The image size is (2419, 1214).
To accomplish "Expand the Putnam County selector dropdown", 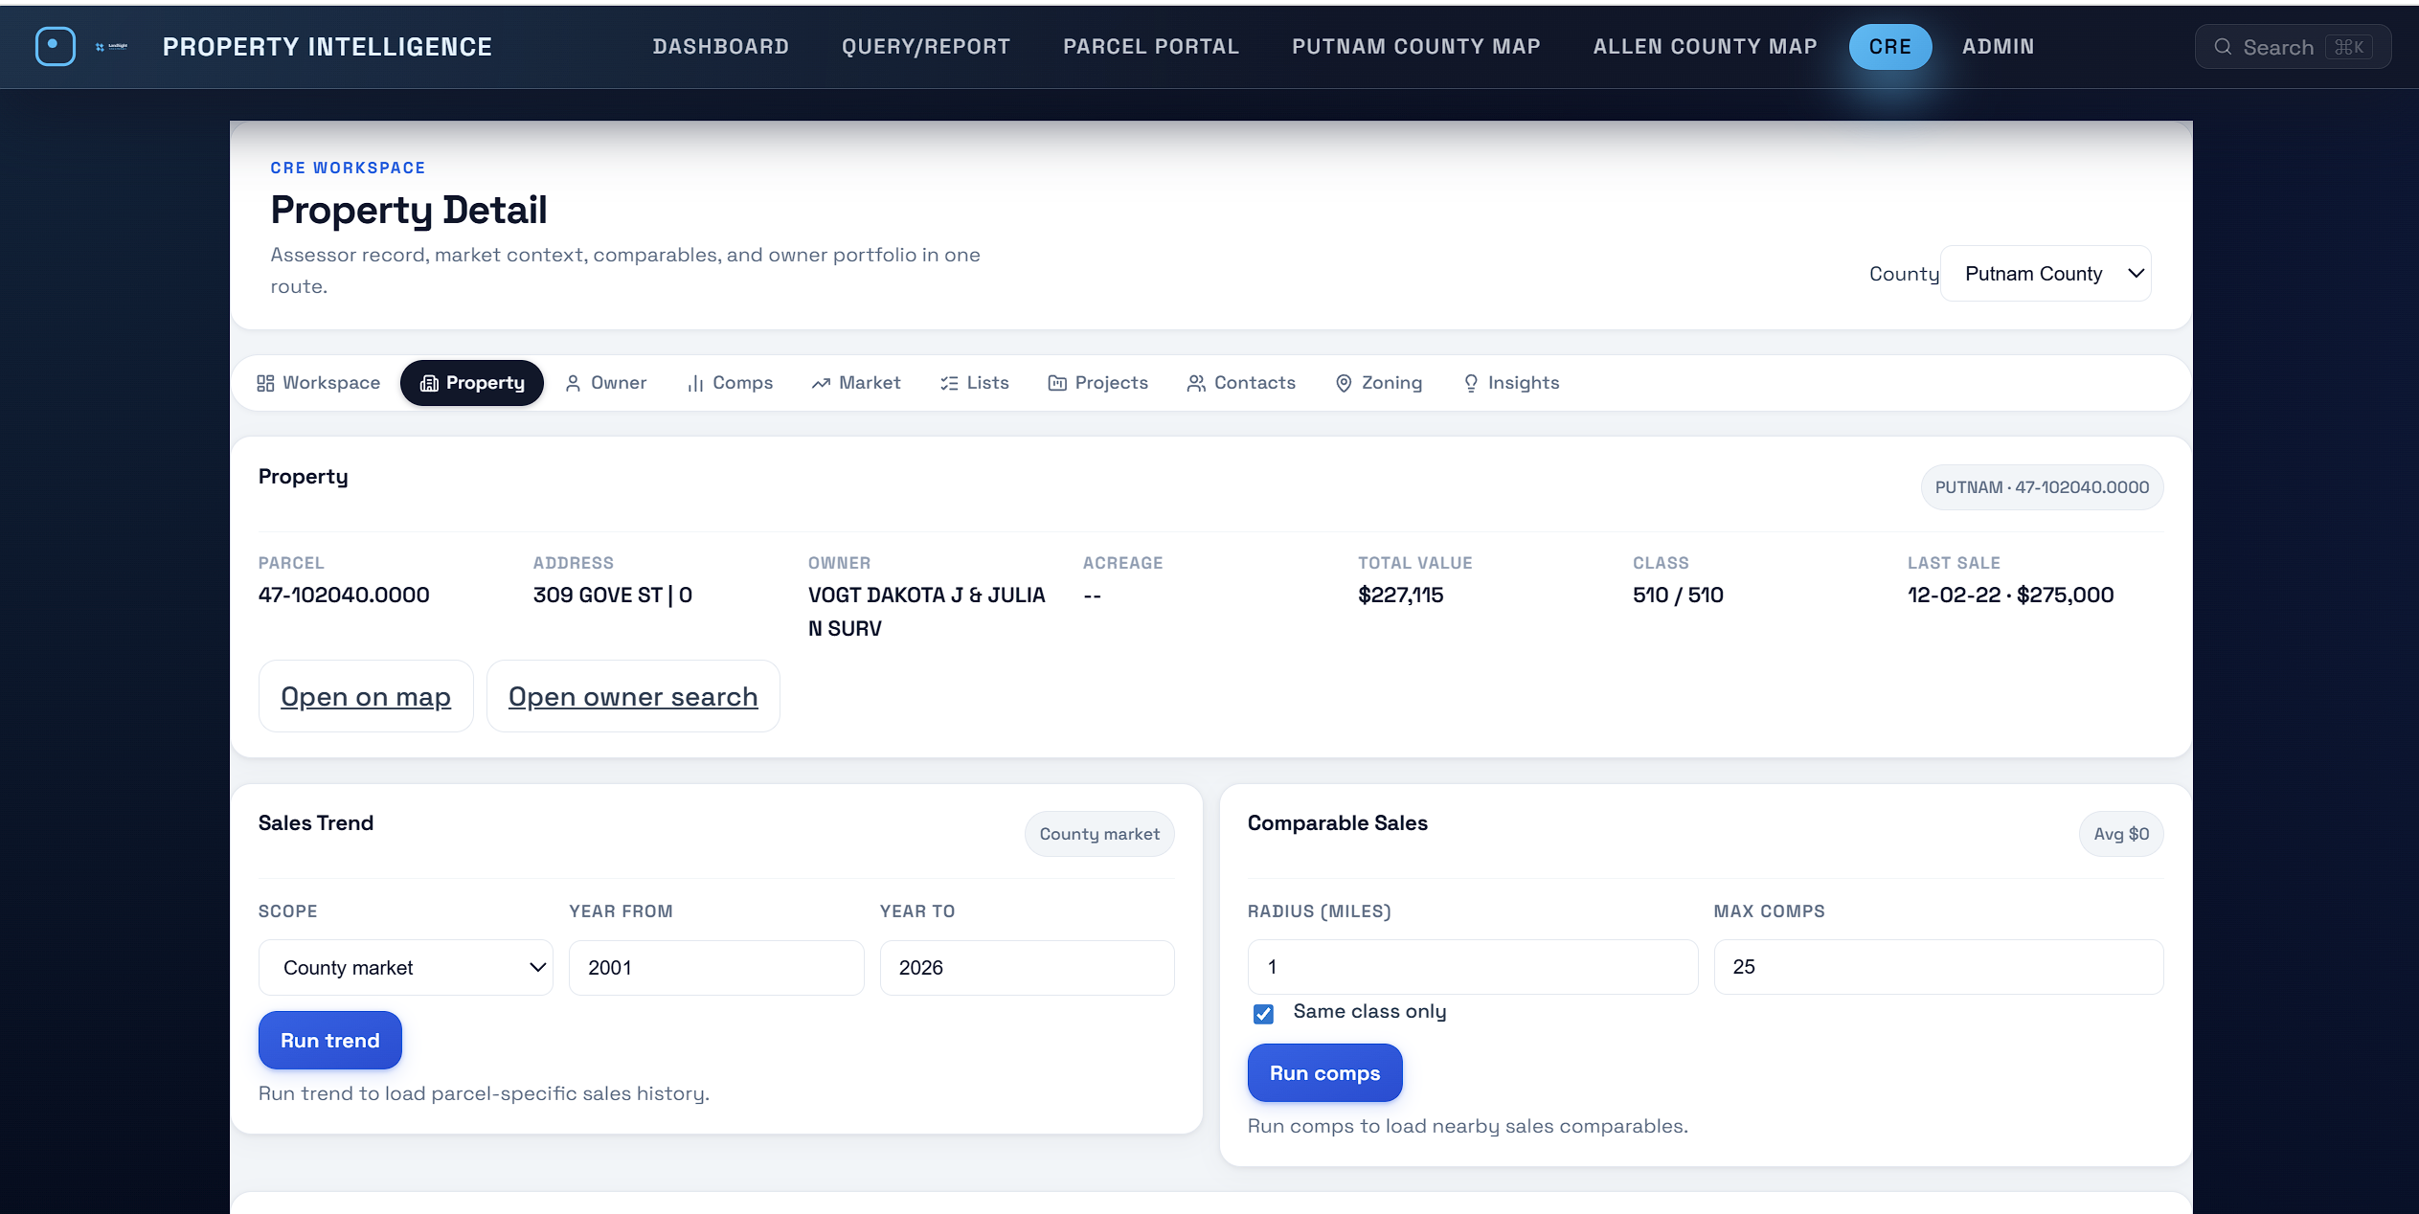I will pyautogui.click(x=2046, y=274).
